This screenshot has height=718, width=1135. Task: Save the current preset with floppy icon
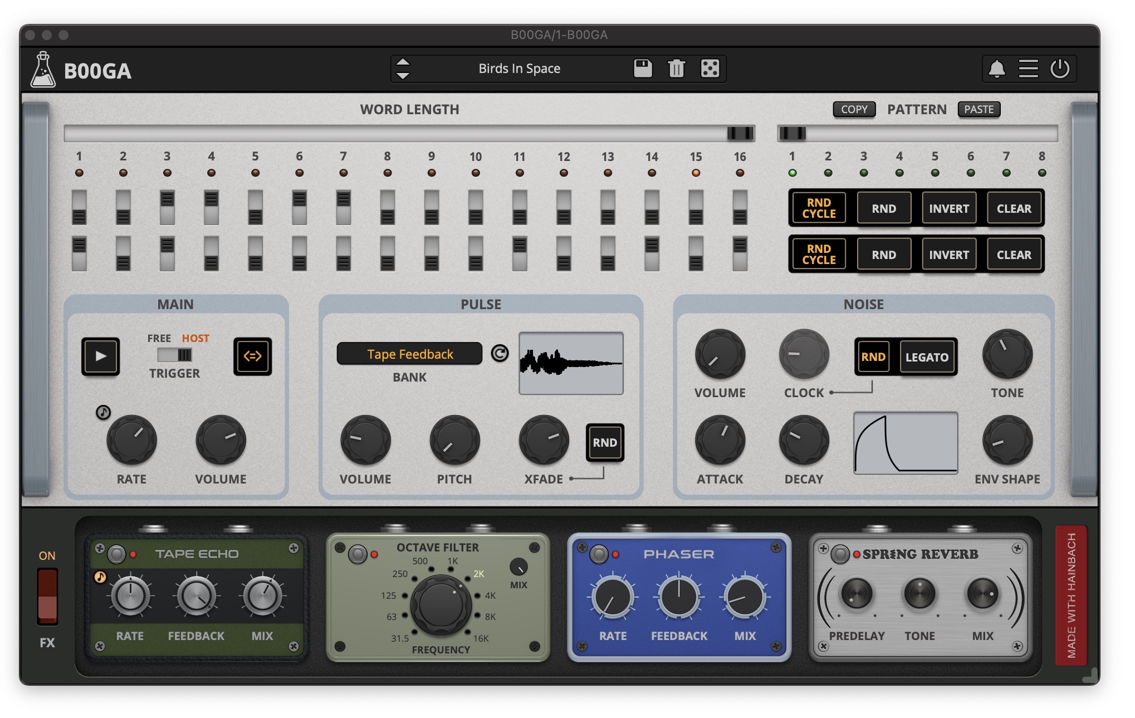(643, 69)
